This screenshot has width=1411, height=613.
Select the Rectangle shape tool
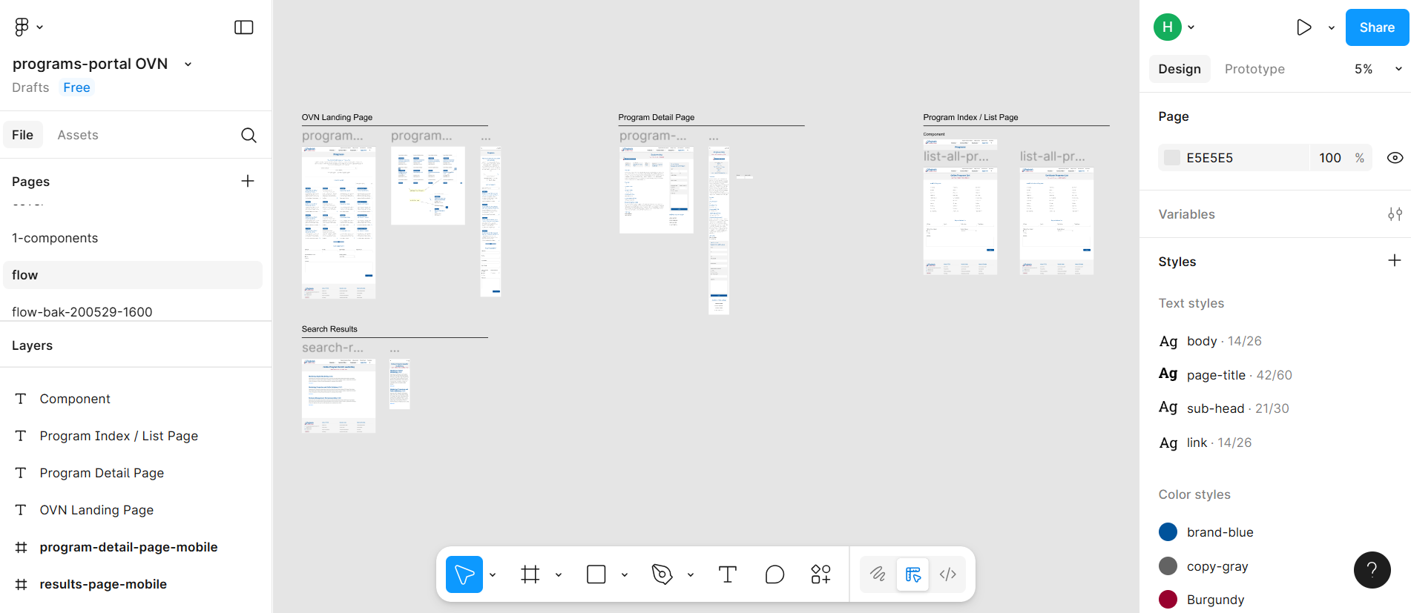[596, 574]
